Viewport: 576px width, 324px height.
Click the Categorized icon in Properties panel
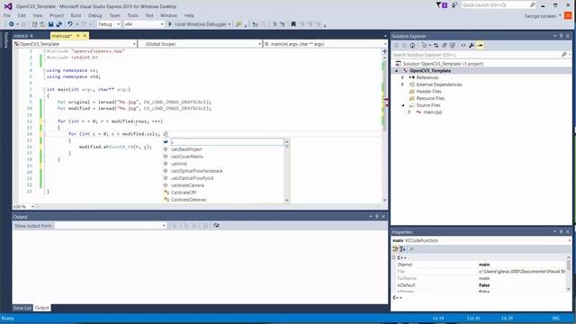pyautogui.click(x=395, y=249)
